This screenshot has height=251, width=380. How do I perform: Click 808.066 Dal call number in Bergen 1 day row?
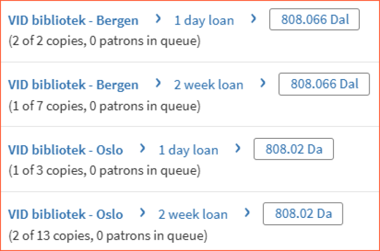(x=315, y=20)
